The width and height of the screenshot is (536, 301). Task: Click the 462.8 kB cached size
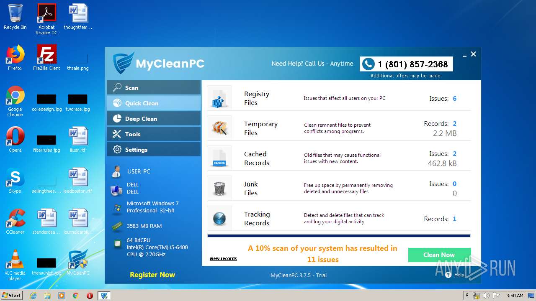[x=442, y=163]
